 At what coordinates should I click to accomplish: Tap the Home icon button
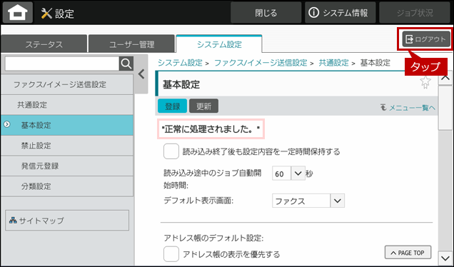[x=18, y=12]
